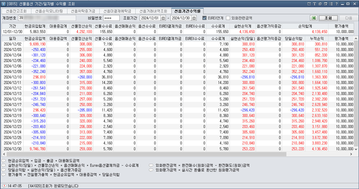Click the 14:47:05 status bar time

pos(15,186)
